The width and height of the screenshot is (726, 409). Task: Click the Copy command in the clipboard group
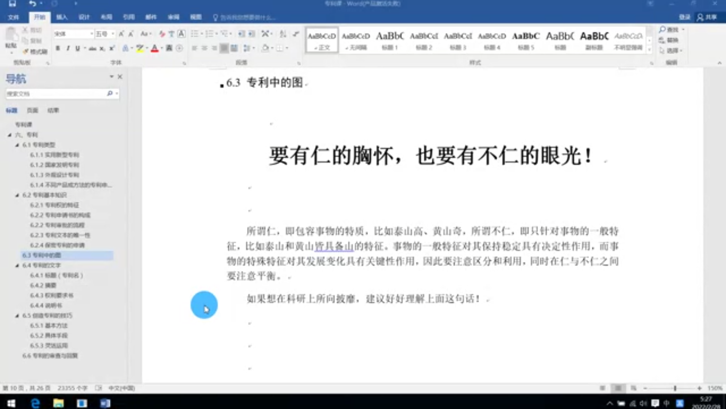(x=32, y=41)
